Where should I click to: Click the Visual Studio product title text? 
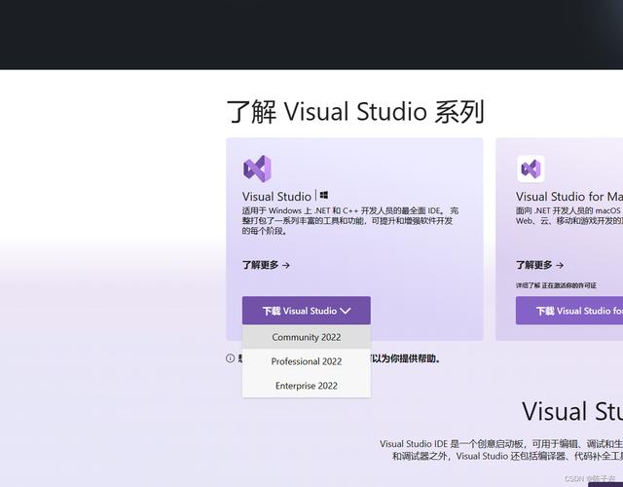pos(276,197)
